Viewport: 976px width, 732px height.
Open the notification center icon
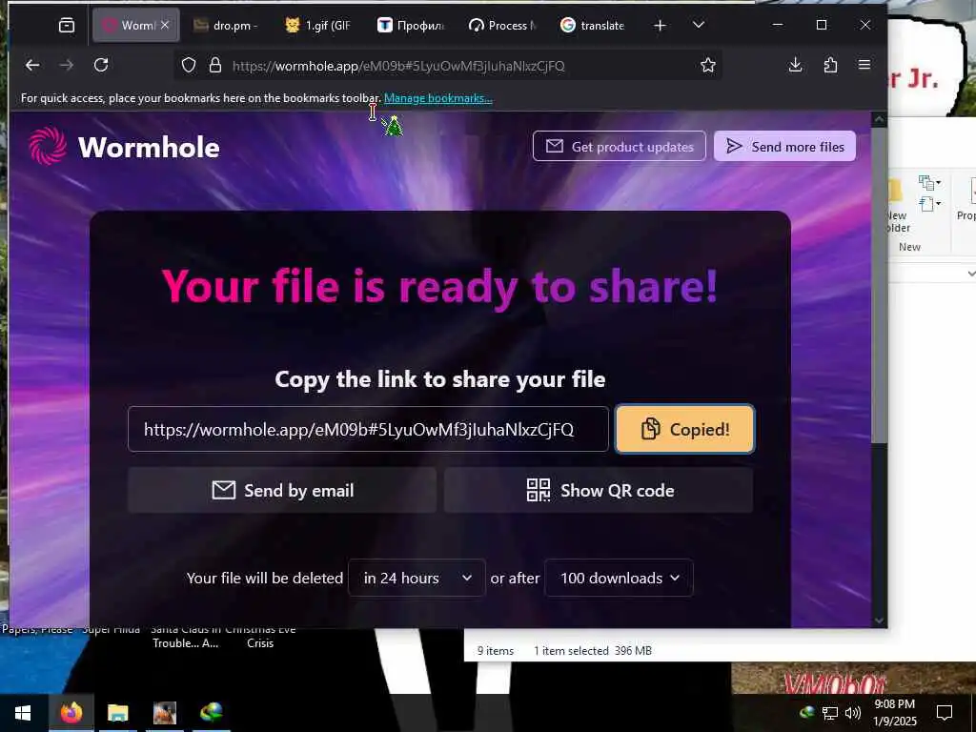click(945, 713)
